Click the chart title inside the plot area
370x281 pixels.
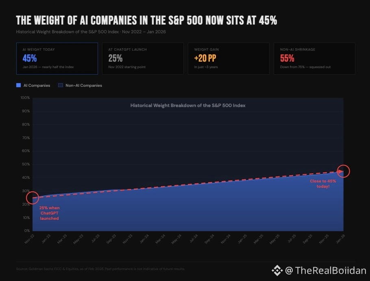tap(188, 105)
